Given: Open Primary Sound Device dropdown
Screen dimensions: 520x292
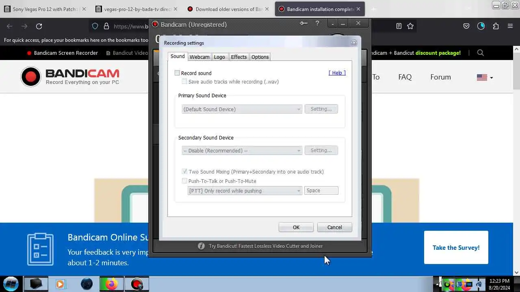Looking at the screenshot, I should (x=242, y=109).
